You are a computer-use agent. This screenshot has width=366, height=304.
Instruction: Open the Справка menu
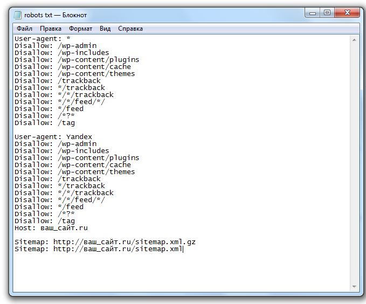tap(130, 28)
